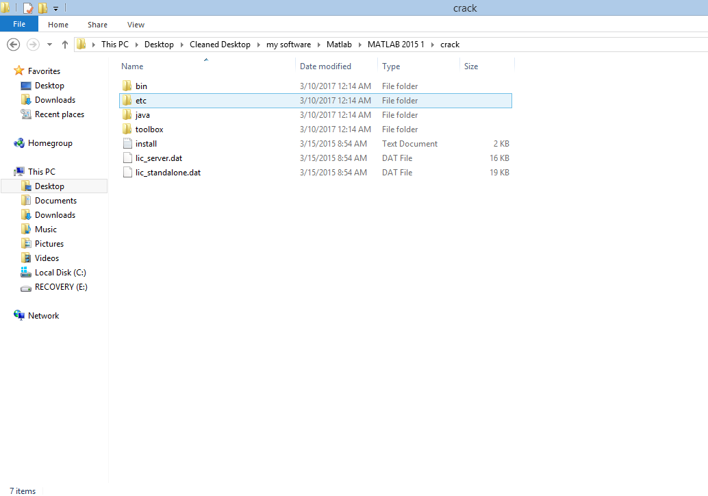Image resolution: width=708 pixels, height=496 pixels.
Task: Open Customize Quick Access Toolbar dropdown
Action: point(55,9)
